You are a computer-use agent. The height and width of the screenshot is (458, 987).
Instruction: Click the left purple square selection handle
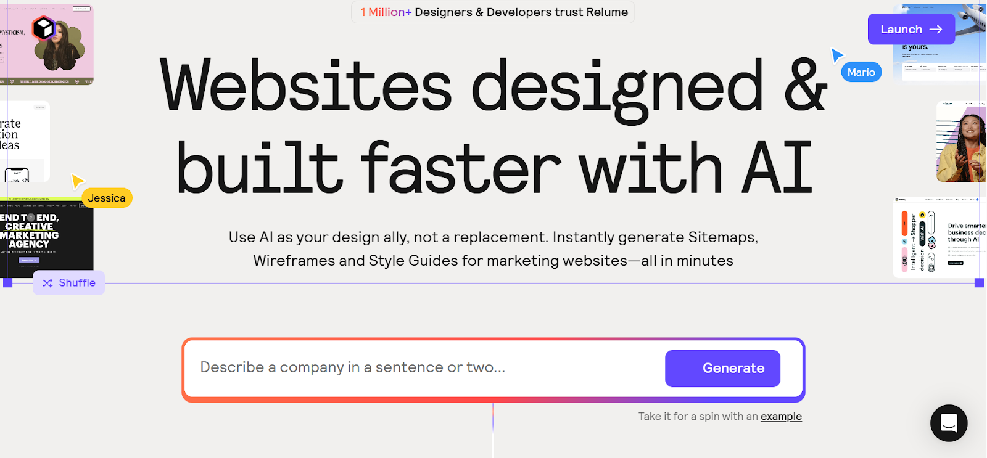(8, 283)
